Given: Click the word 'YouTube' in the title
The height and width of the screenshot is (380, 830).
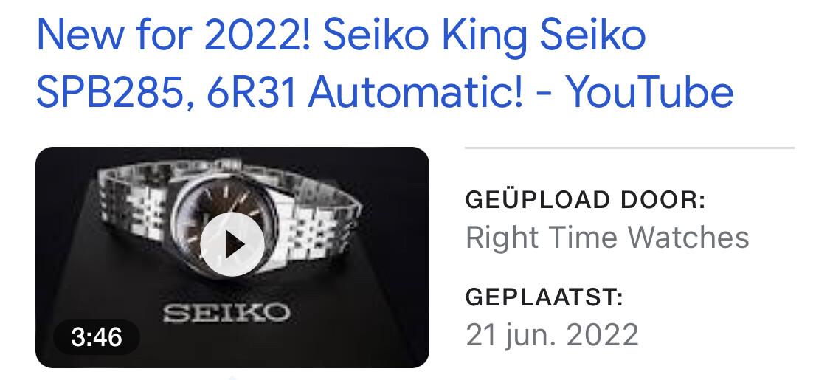Looking at the screenshot, I should 649,91.
